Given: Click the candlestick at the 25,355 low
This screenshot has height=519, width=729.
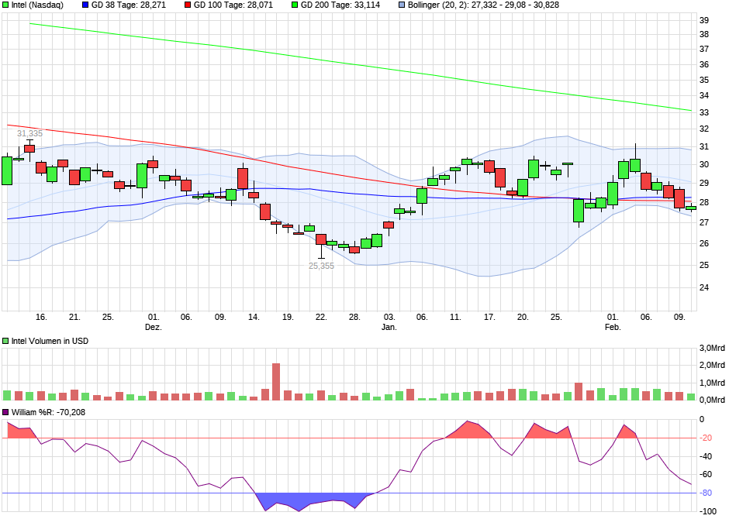Looking at the screenshot, I should [x=321, y=245].
